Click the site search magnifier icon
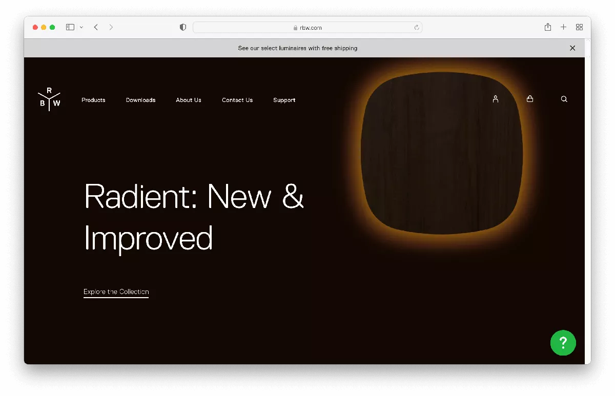Viewport: 615px width, 396px height. pyautogui.click(x=564, y=99)
